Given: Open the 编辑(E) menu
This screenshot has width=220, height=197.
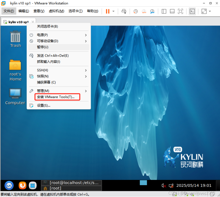Looking at the screenshot, I should 24,11.
